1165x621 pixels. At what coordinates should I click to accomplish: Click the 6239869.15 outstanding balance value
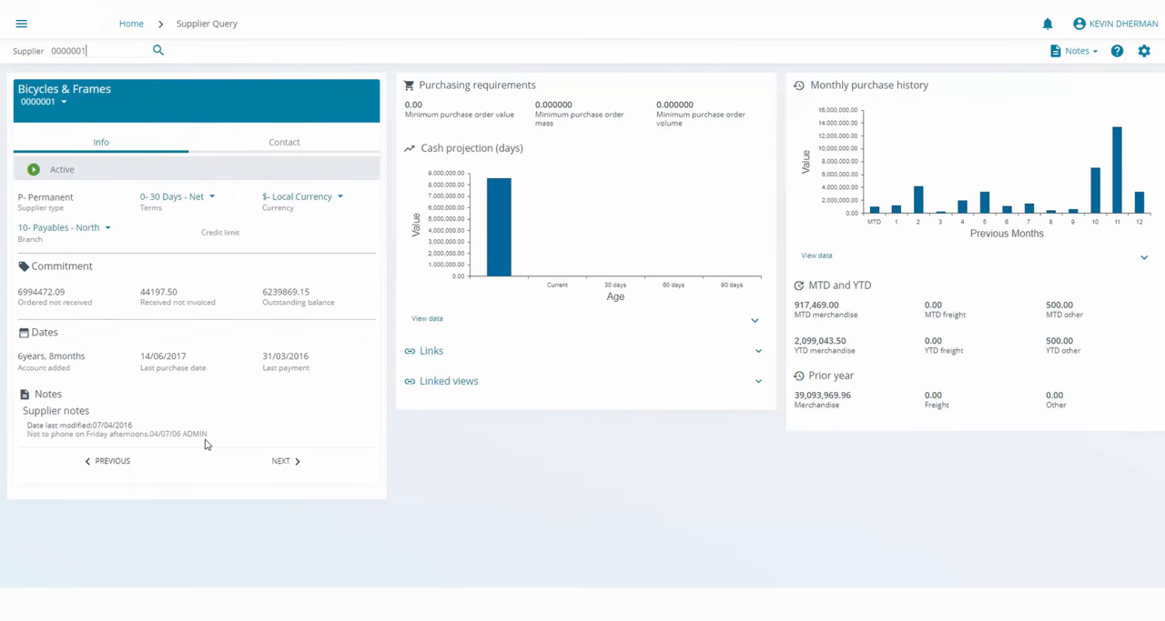pos(286,292)
